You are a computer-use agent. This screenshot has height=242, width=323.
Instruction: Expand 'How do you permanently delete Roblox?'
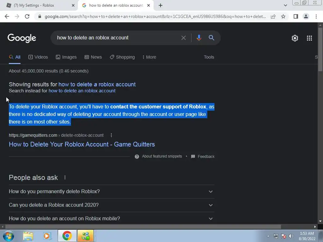coord(111,191)
